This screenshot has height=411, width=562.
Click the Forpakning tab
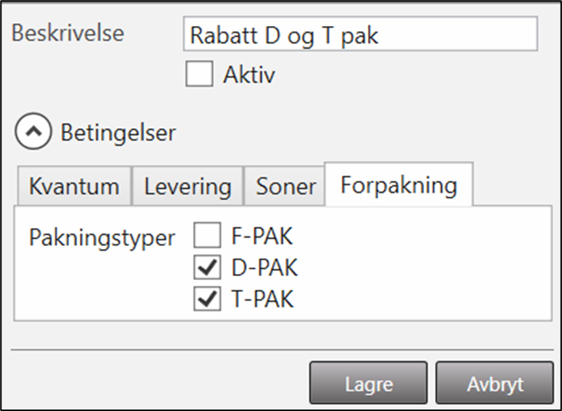398,184
